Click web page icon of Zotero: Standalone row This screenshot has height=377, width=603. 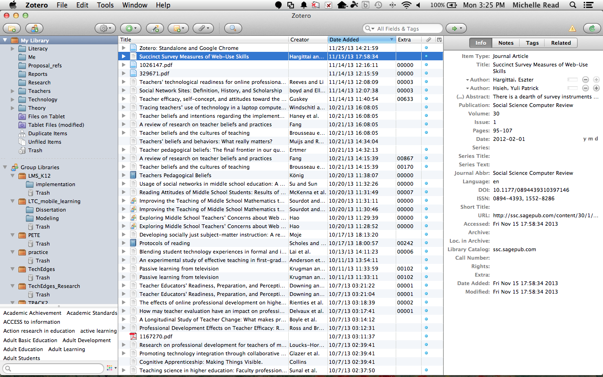(x=133, y=48)
